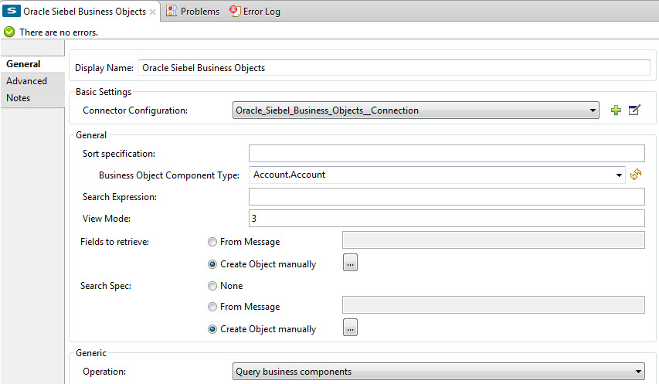Click the Sort specification field

click(x=447, y=153)
